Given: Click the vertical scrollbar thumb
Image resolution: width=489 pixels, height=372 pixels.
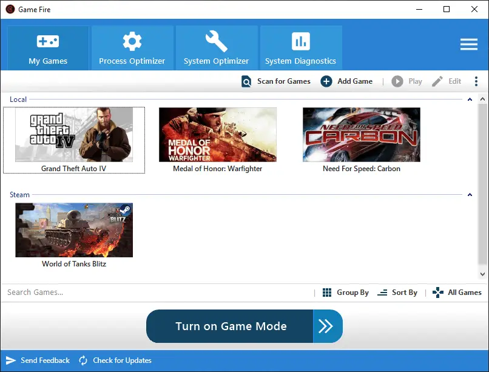Looking at the screenshot, I should (482, 184).
